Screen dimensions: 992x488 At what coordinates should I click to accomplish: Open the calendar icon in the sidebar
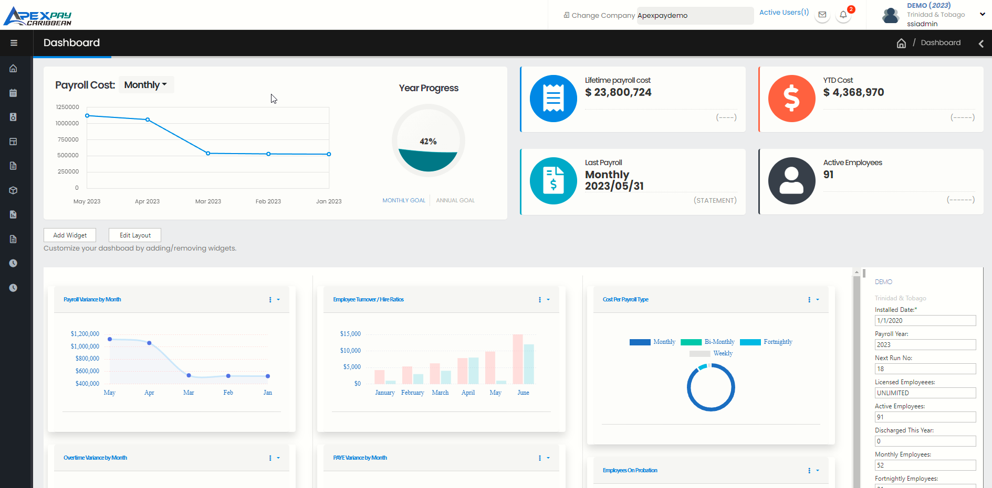point(13,93)
